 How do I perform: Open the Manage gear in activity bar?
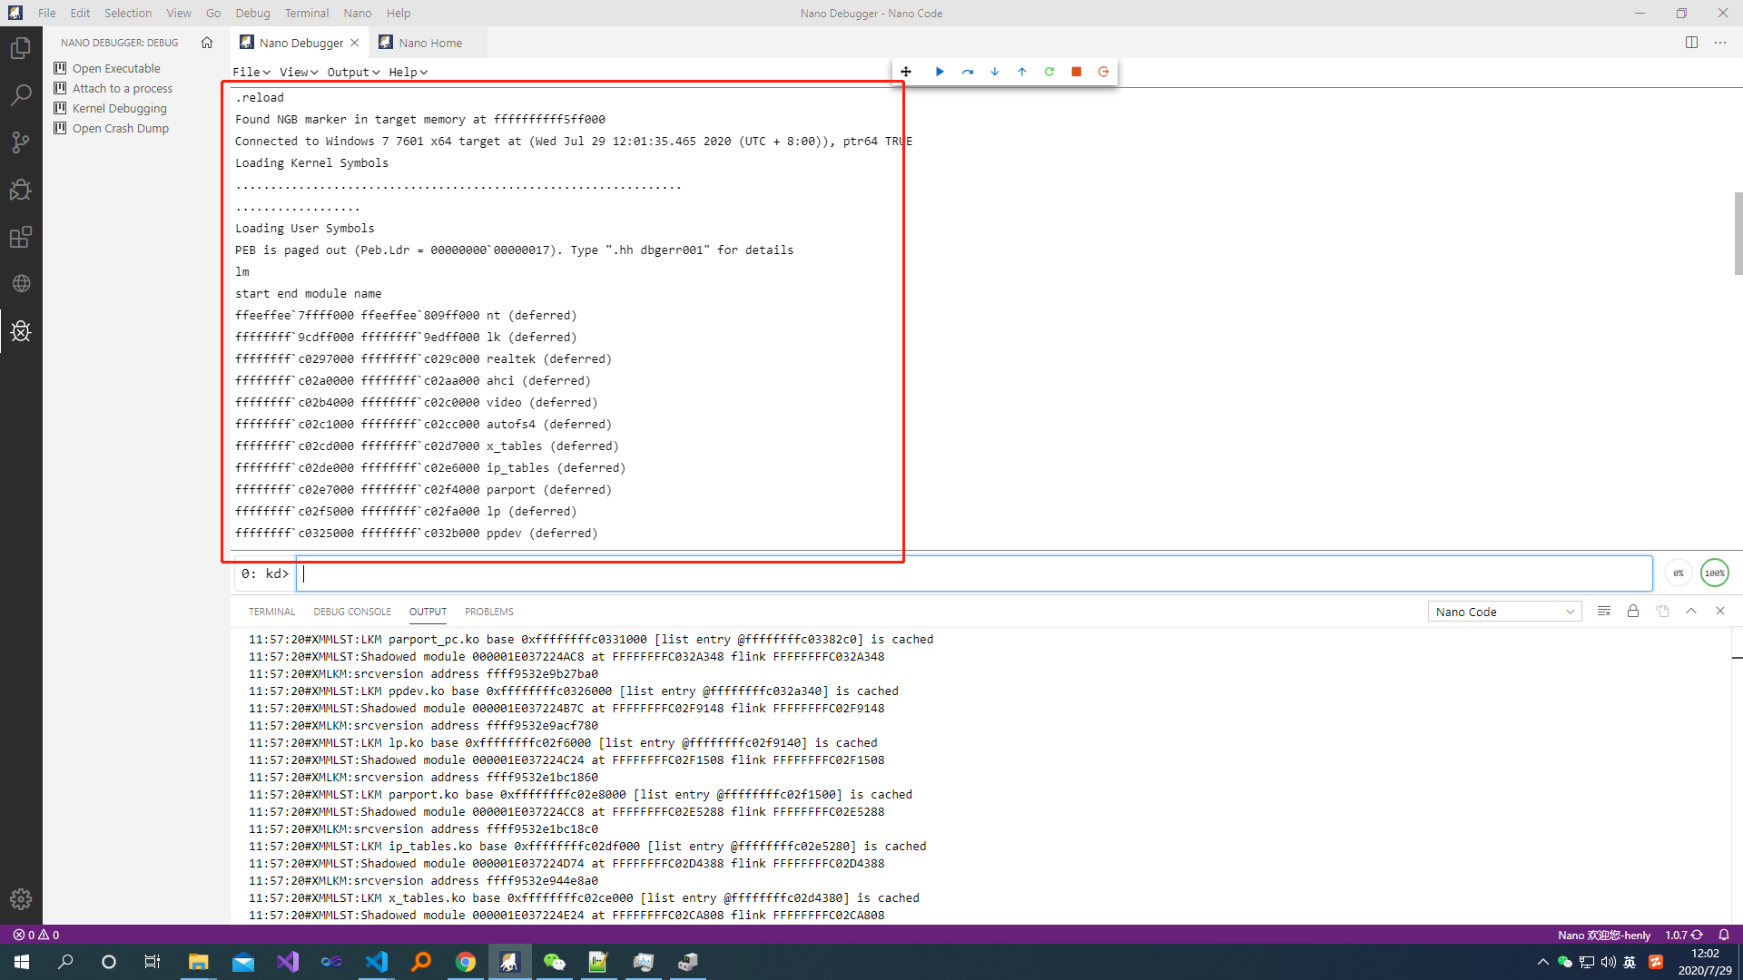point(21,898)
